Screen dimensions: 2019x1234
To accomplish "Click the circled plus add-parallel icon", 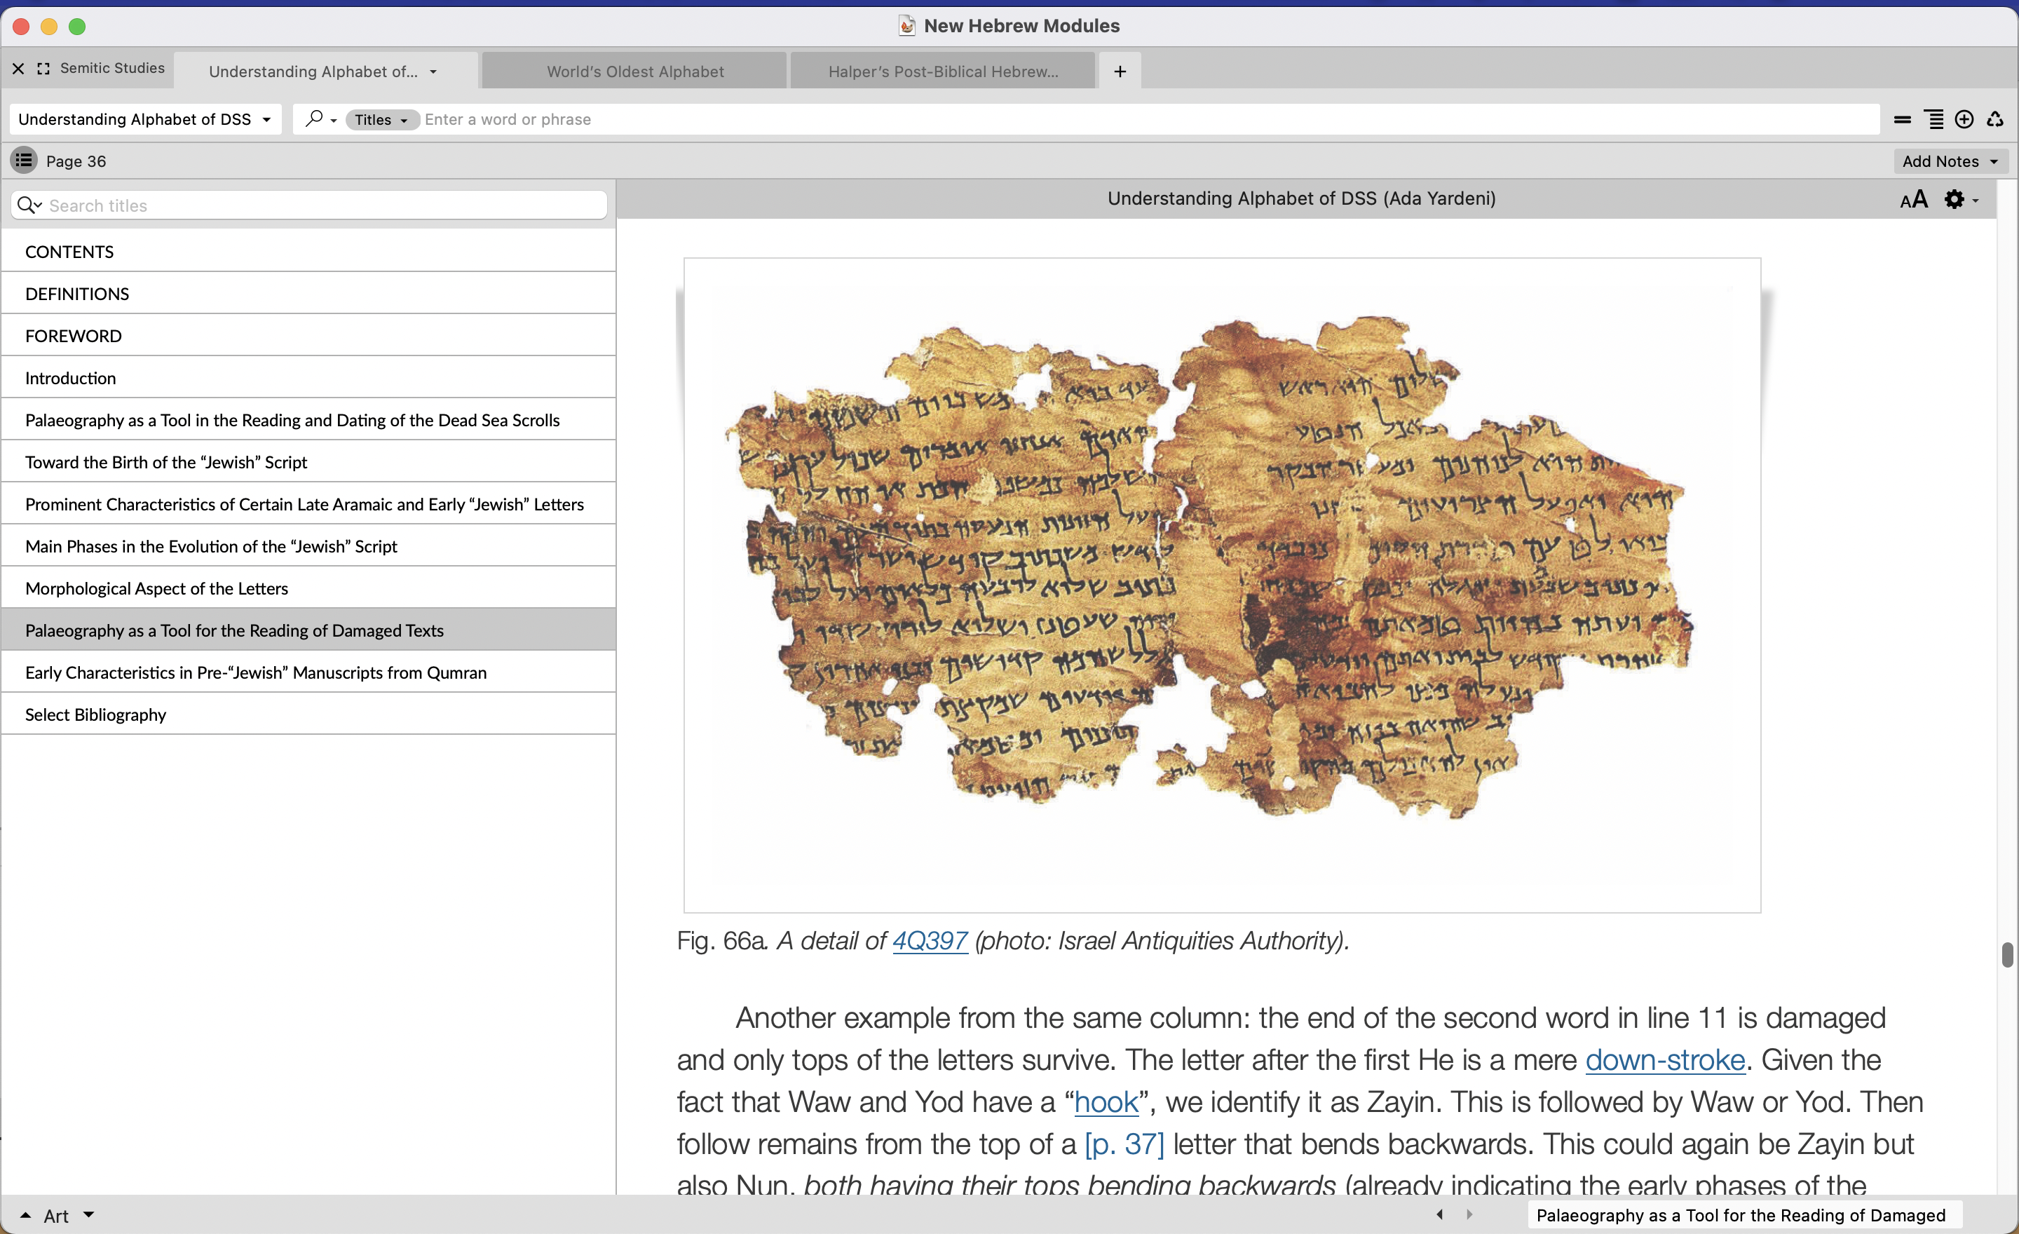I will coord(1964,120).
